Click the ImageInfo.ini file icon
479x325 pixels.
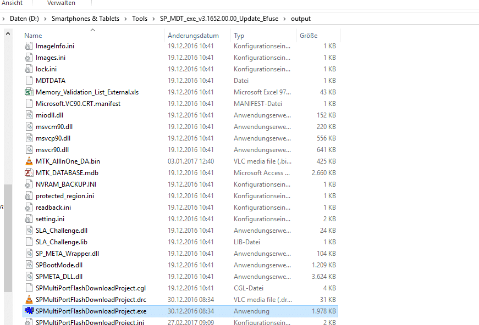pos(29,46)
